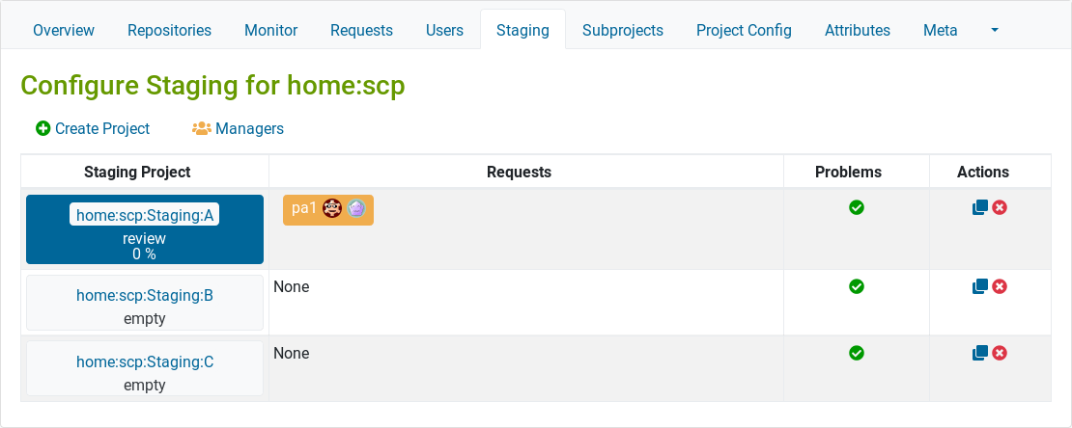Expand the more tabs dropdown arrow

tap(995, 31)
